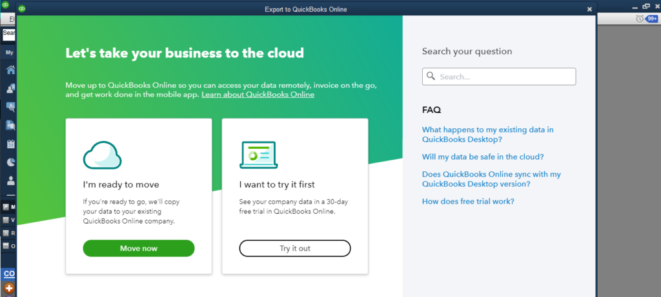This screenshot has width=661, height=297.
Task: Close the Export to QuickBooks Online dialog
Action: (x=589, y=9)
